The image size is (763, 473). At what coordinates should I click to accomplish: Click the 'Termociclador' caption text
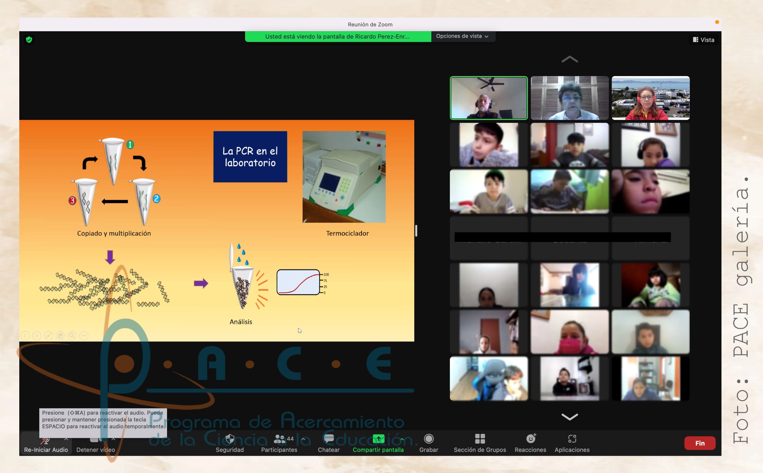click(x=347, y=233)
